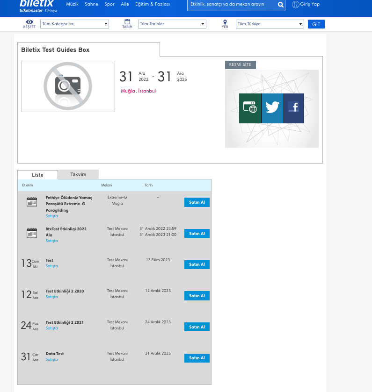Image resolution: width=372 pixels, height=392 pixels.
Task: Click Satın Al for Test Etkinliği 2 2020
Action: pos(197,296)
